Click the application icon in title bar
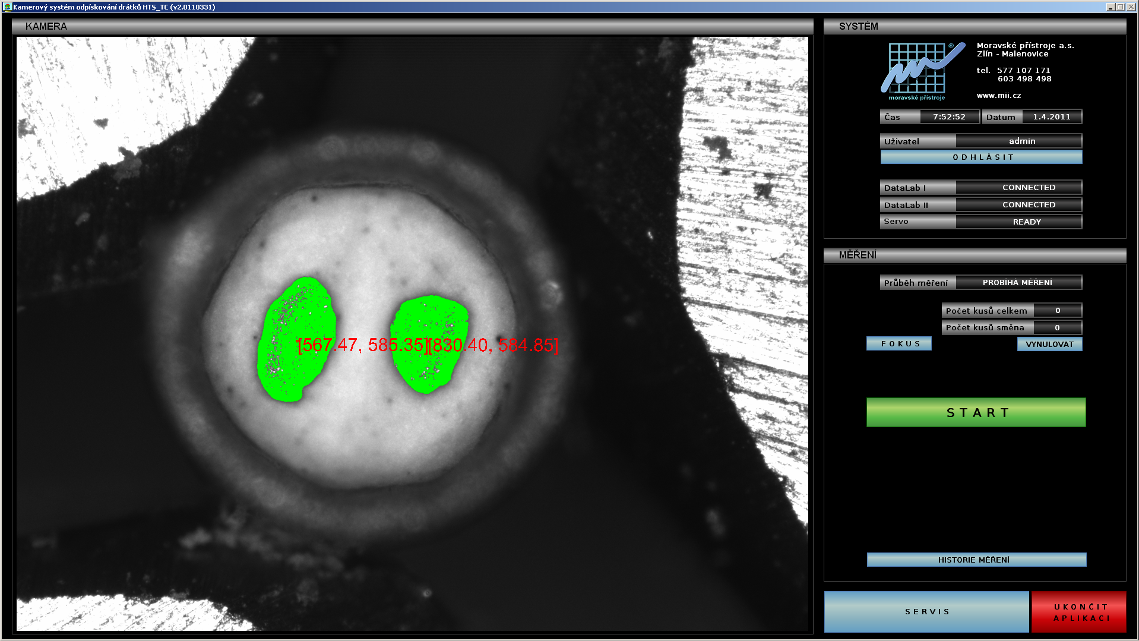 (7, 7)
